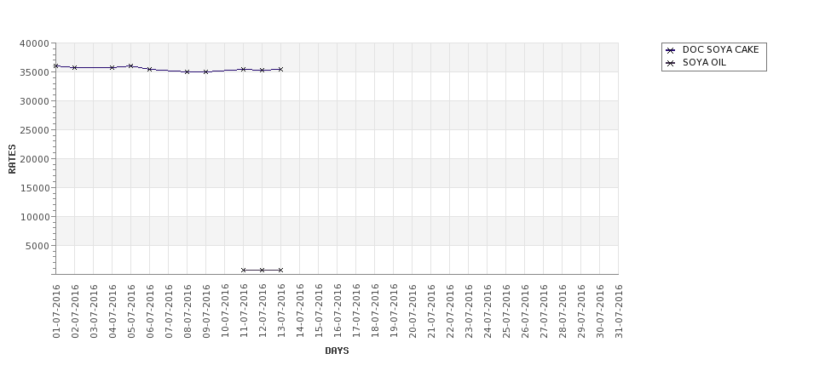This screenshot has width=831, height=365.
Task: Click the 25-07-2016 date label
Action: [x=505, y=311]
